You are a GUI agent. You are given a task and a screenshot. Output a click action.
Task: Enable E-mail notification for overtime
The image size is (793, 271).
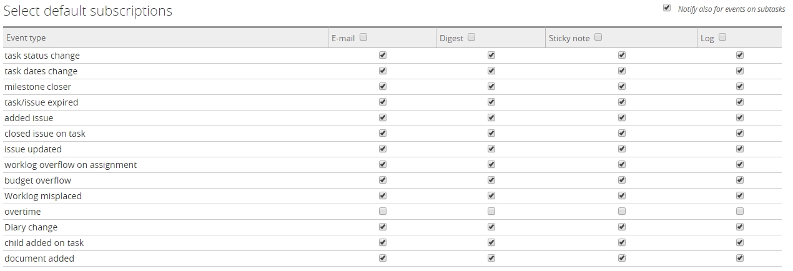pyautogui.click(x=383, y=211)
